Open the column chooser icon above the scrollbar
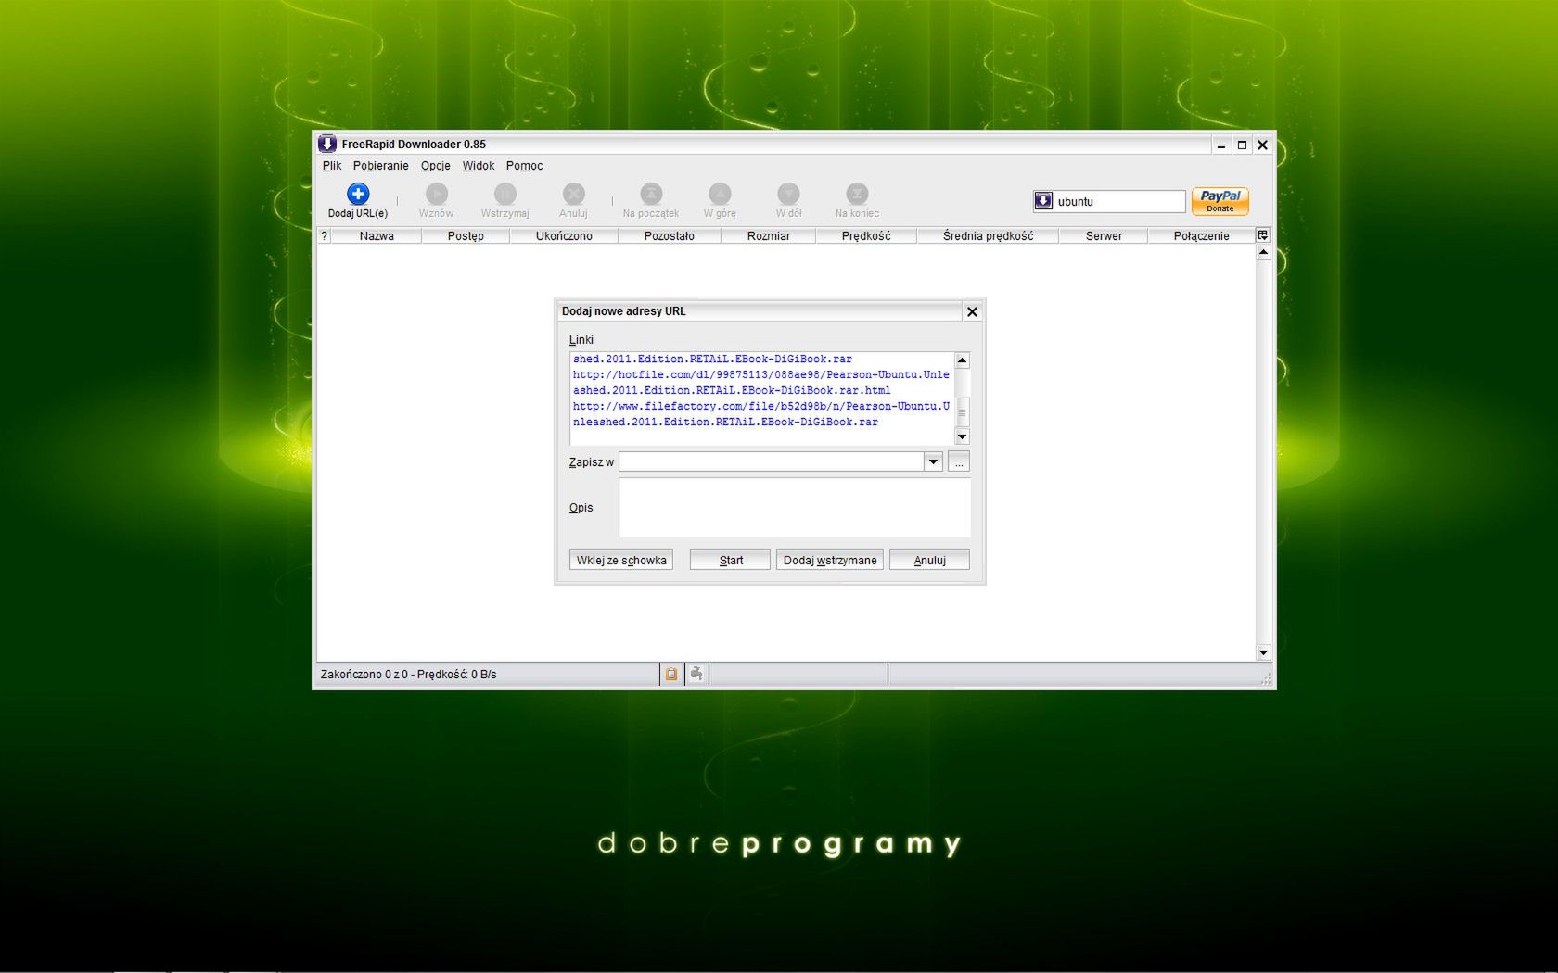The image size is (1558, 973). 1262,235
